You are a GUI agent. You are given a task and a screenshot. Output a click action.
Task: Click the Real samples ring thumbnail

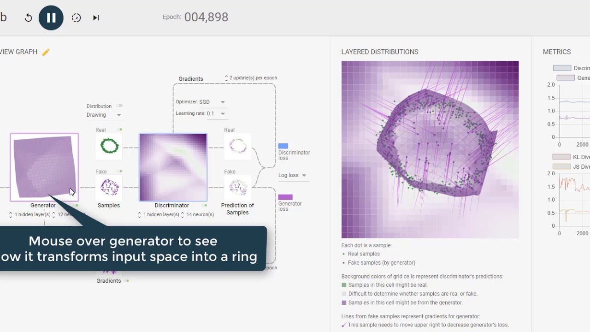point(109,146)
